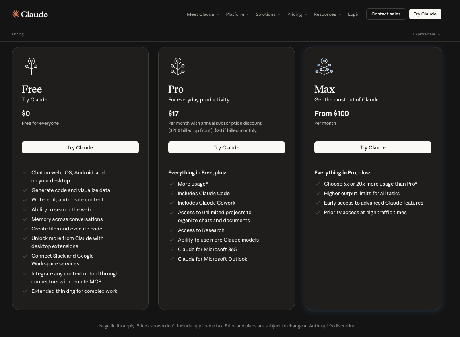
Task: Expand the Meet Claude chevron
Action: 218,14
